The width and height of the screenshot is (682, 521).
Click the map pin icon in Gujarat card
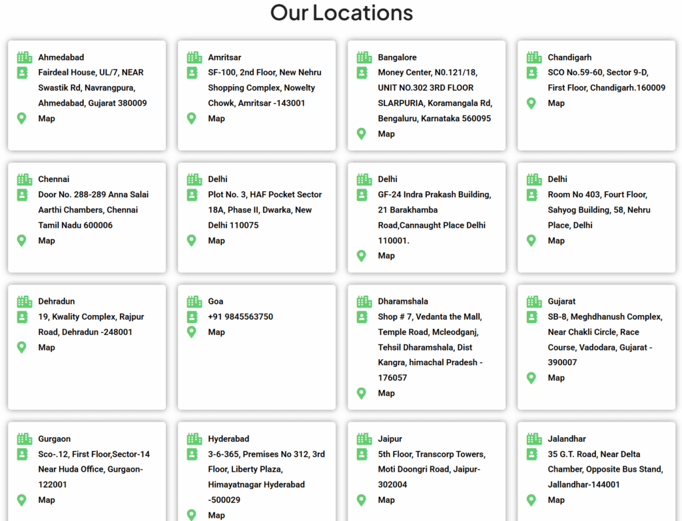click(531, 378)
